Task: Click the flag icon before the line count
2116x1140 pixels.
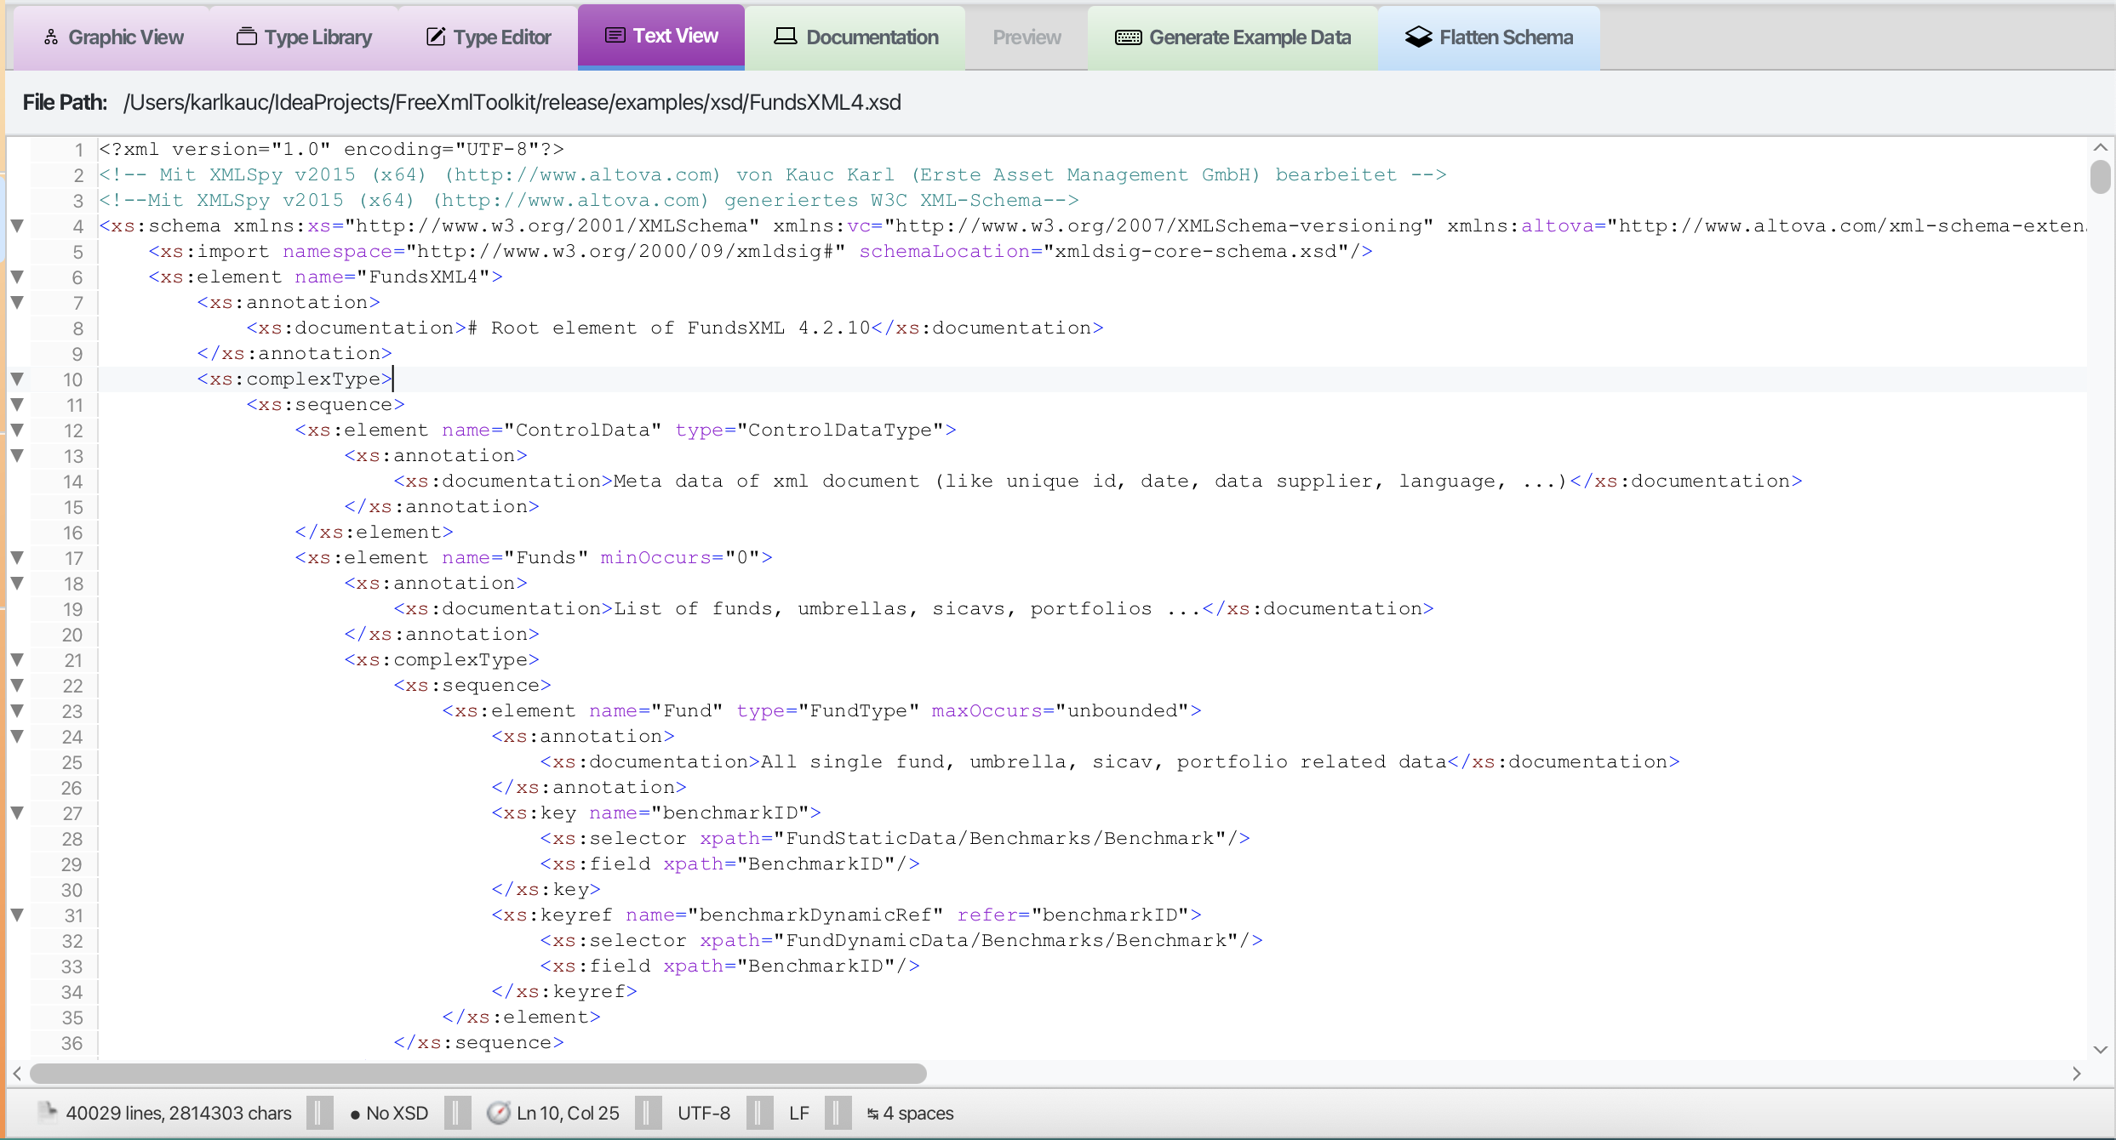Action: [x=49, y=1113]
